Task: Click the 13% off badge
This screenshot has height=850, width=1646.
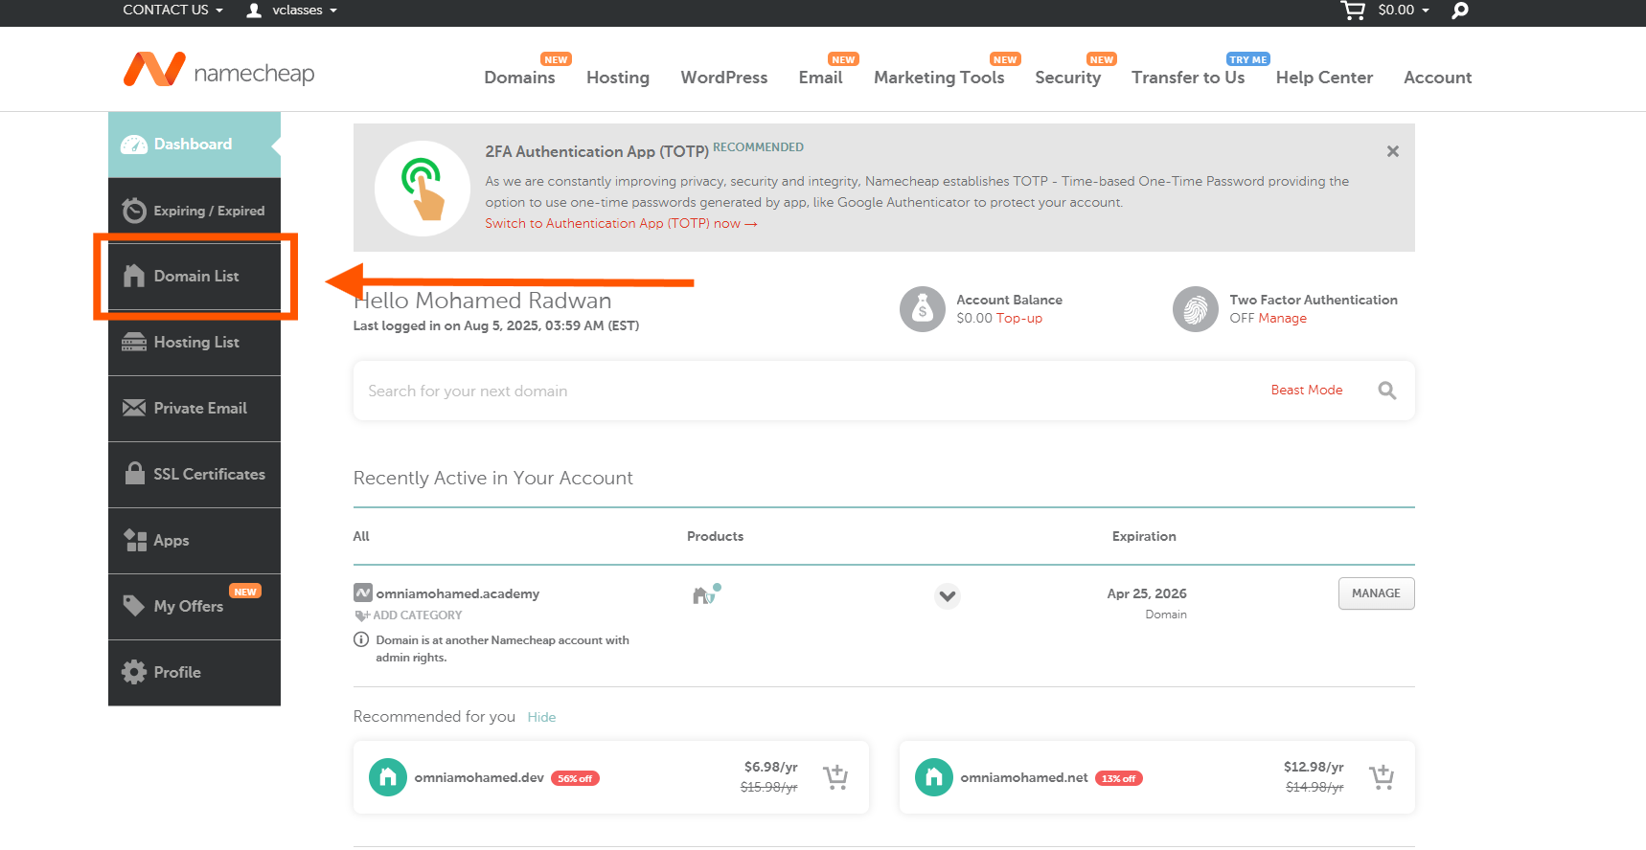Action: 1119,778
